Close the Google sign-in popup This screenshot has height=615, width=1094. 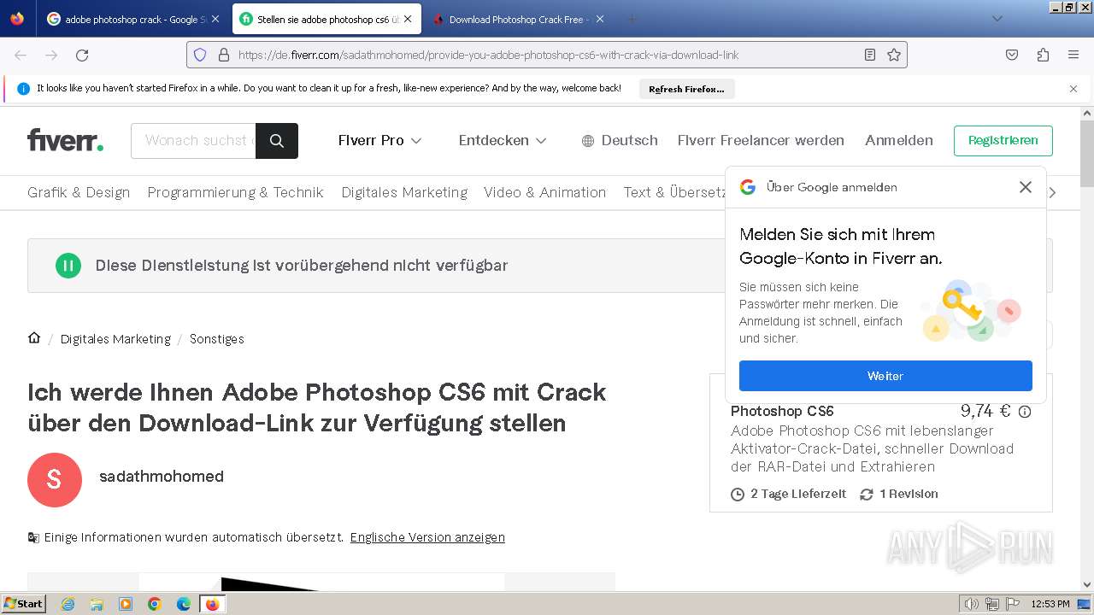[1026, 187]
